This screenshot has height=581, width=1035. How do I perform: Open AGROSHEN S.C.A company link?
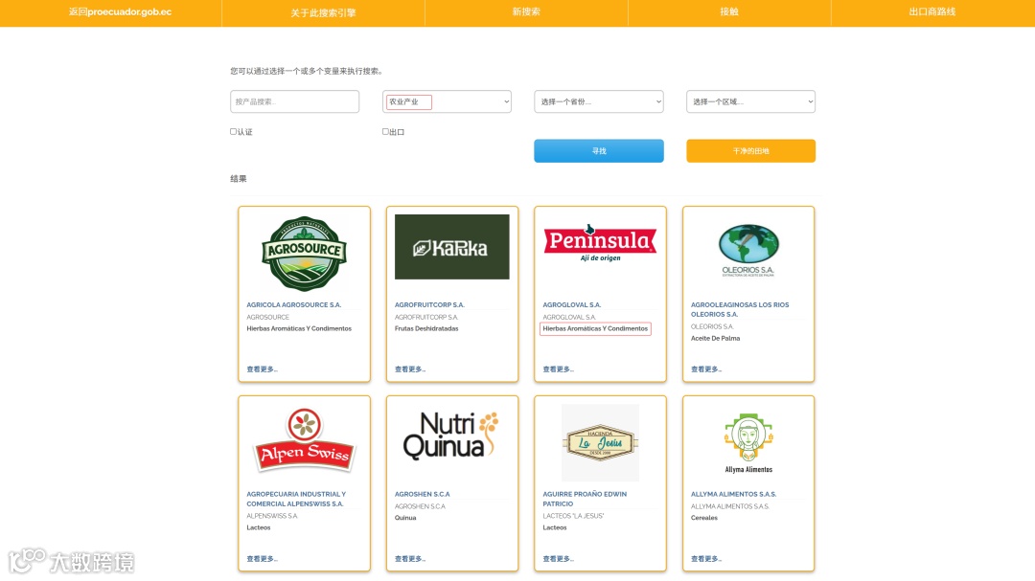click(422, 494)
